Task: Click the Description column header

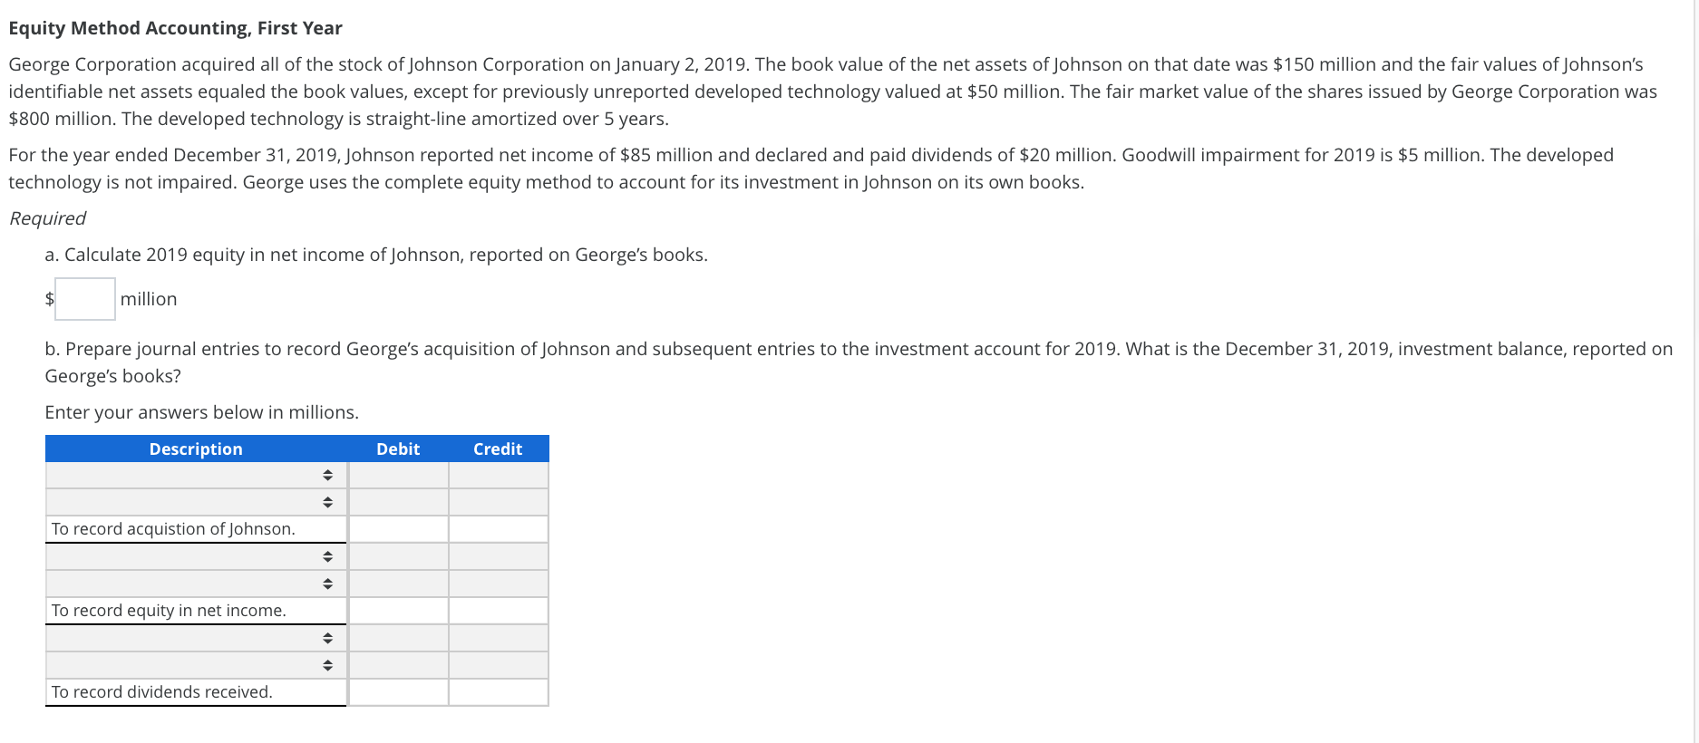Action: (x=195, y=449)
